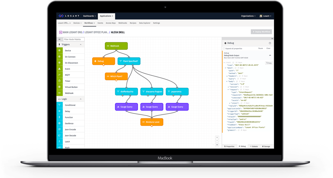Viewport: 333px width, 178px height.
Task: Pause the debug output
Action: click(261, 48)
